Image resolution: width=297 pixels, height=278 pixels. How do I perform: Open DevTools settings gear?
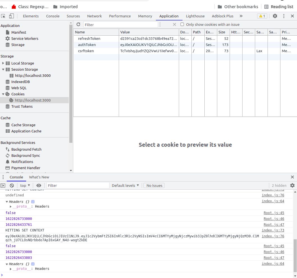[275, 16]
